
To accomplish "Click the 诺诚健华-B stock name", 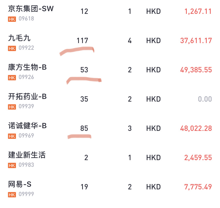I will click(27, 126).
